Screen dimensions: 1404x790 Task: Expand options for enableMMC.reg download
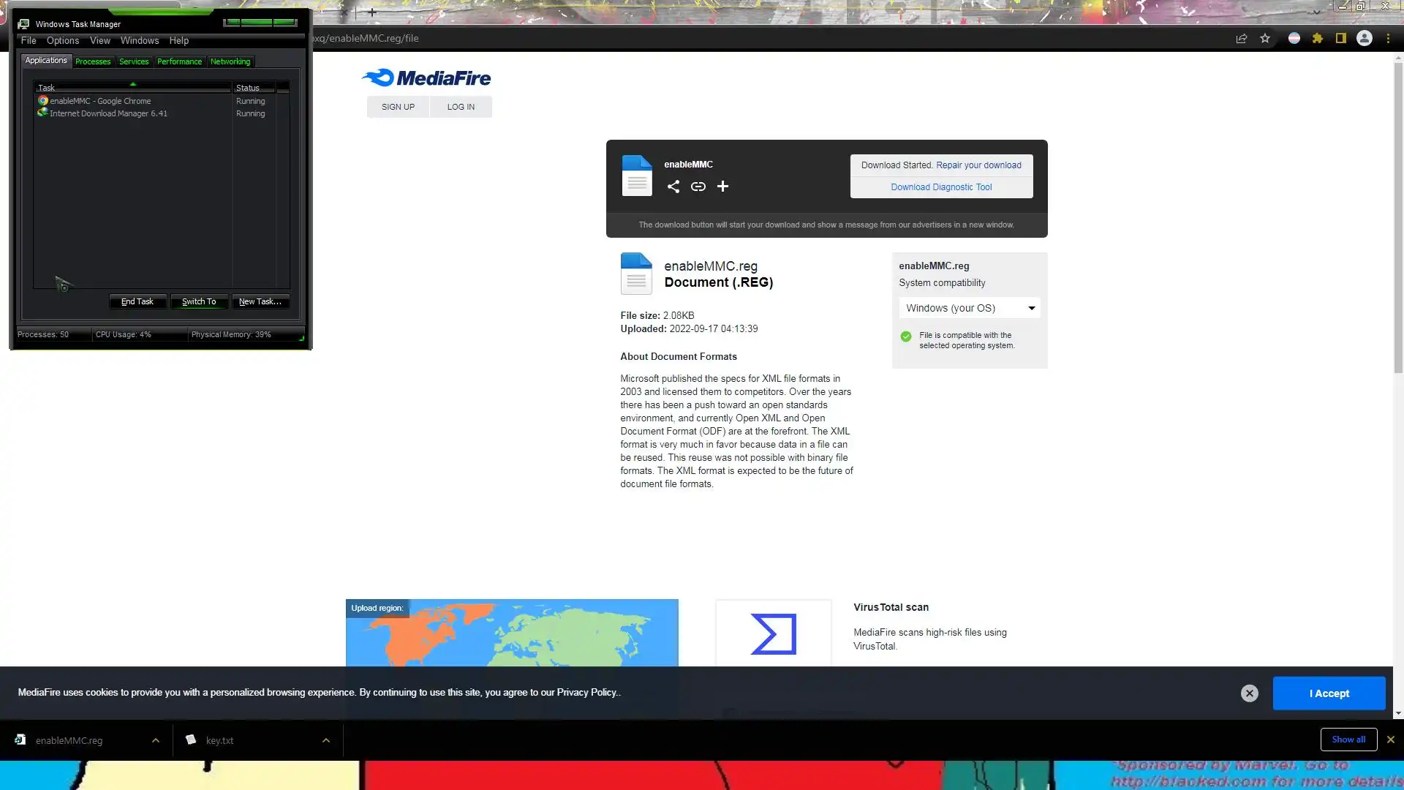pyautogui.click(x=156, y=740)
